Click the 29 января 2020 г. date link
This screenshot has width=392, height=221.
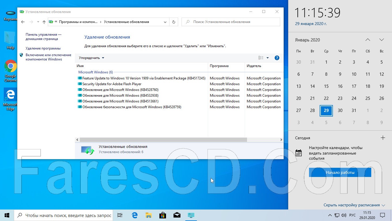(311, 24)
